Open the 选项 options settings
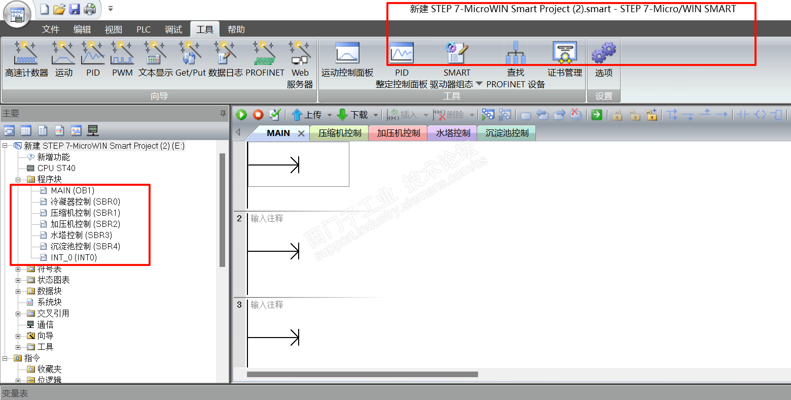Screen dimensions: 791x400 point(603,59)
